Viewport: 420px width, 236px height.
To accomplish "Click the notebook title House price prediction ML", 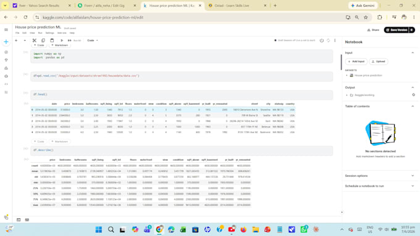I will [x=38, y=27].
